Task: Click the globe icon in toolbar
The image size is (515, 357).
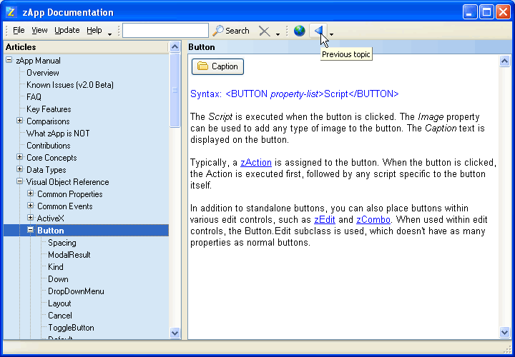Action: (299, 31)
